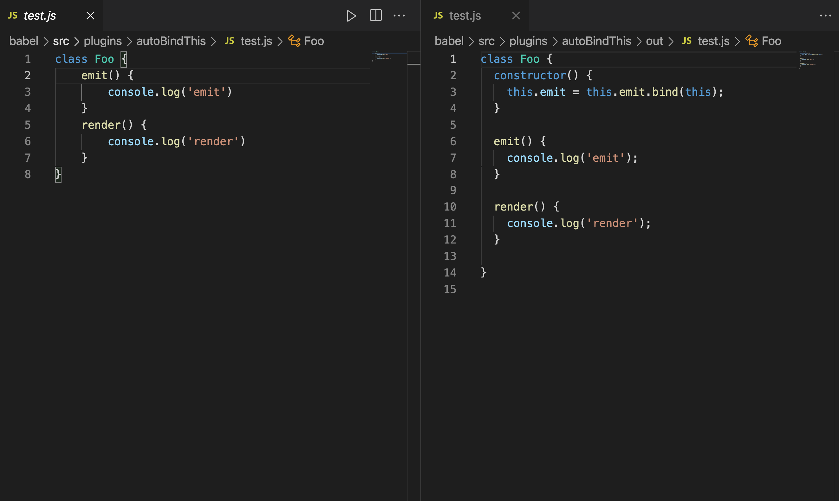
Task: Click the Run Code play icon
Action: pos(351,16)
